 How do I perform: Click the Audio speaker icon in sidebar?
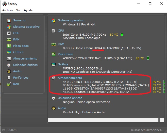[9, 71]
